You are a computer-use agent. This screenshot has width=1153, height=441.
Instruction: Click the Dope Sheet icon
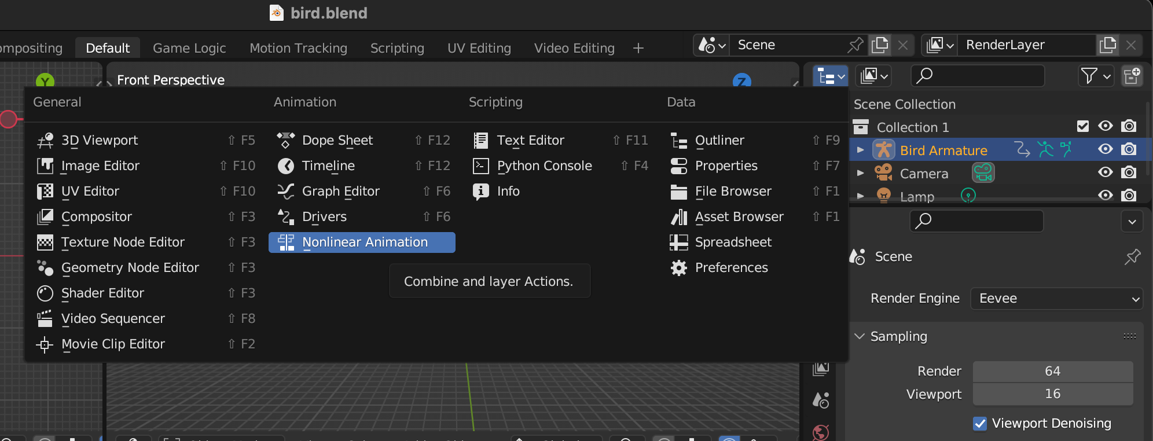click(x=286, y=140)
